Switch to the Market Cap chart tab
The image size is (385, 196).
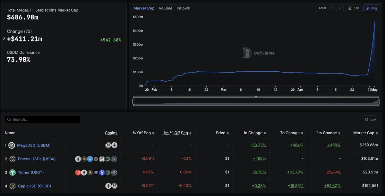(144, 8)
